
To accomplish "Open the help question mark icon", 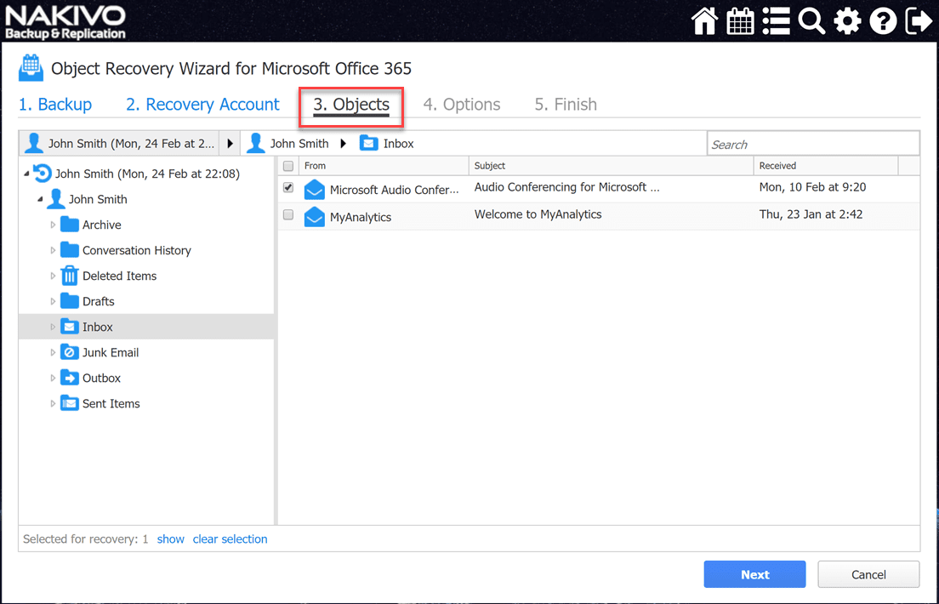I will 884,21.
